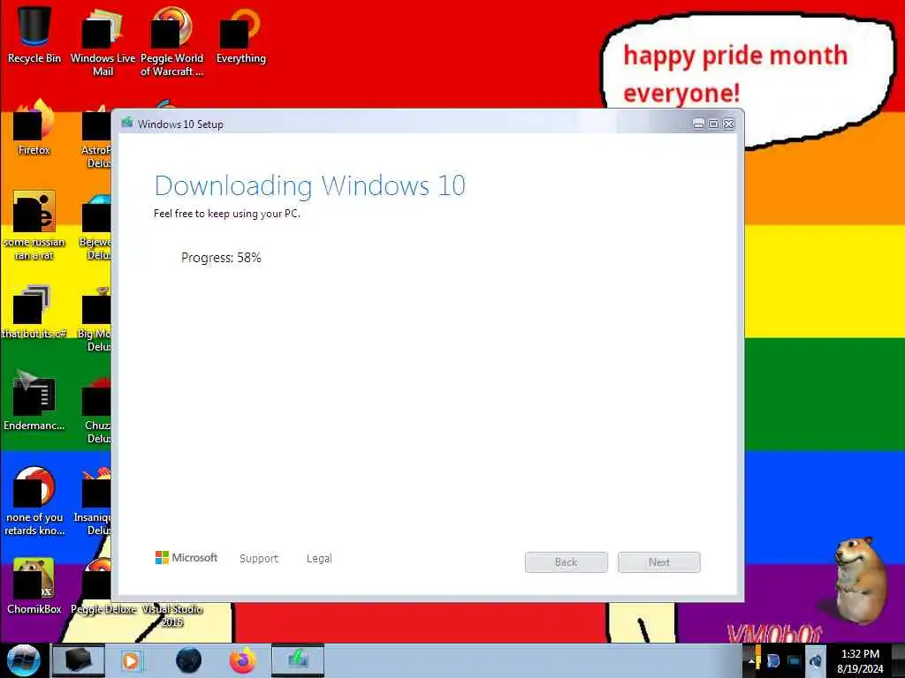
Task: Open the volume speaker tray icon
Action: click(x=815, y=661)
